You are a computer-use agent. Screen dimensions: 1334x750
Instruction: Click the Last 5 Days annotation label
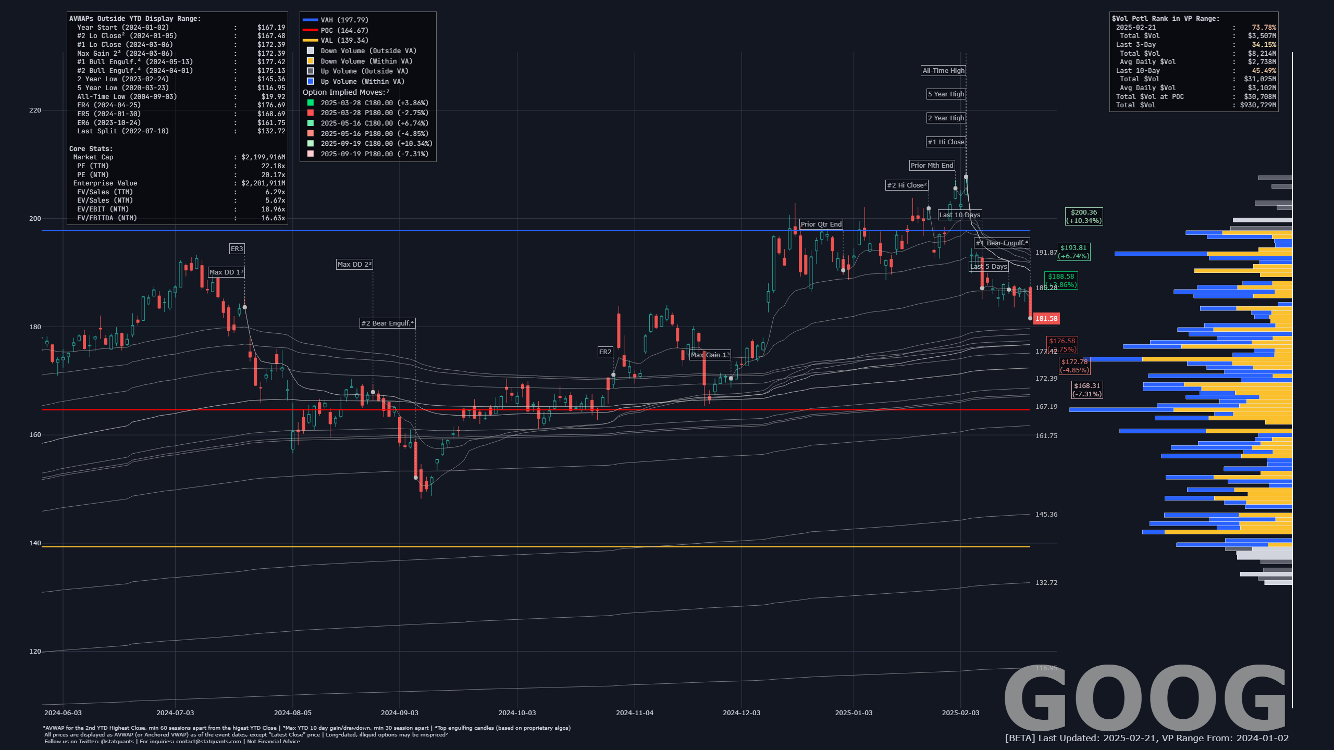point(989,267)
